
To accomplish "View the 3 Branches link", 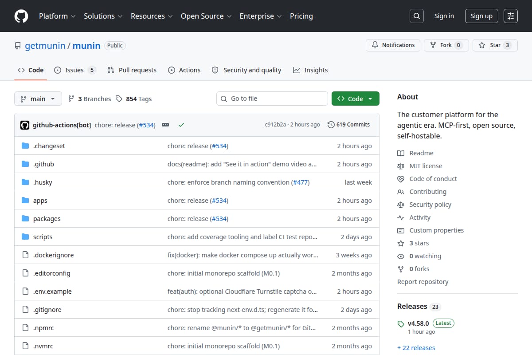I will coord(90,99).
